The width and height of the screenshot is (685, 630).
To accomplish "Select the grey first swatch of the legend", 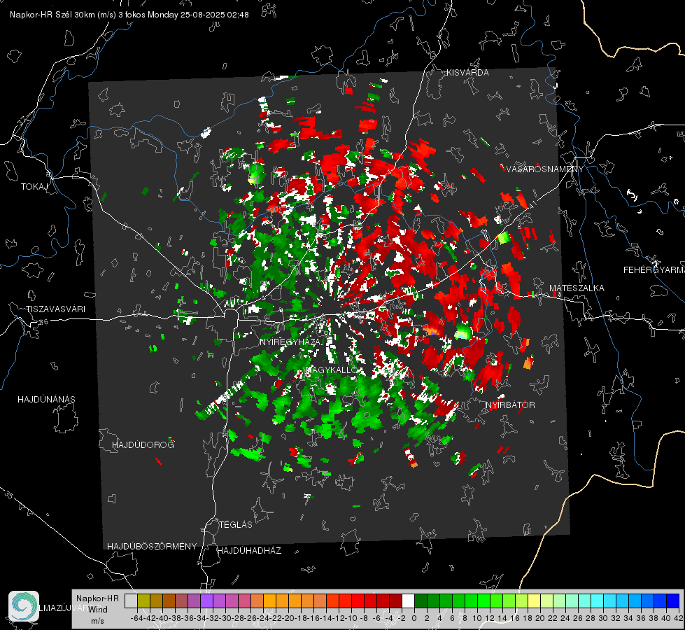I will pos(131,601).
